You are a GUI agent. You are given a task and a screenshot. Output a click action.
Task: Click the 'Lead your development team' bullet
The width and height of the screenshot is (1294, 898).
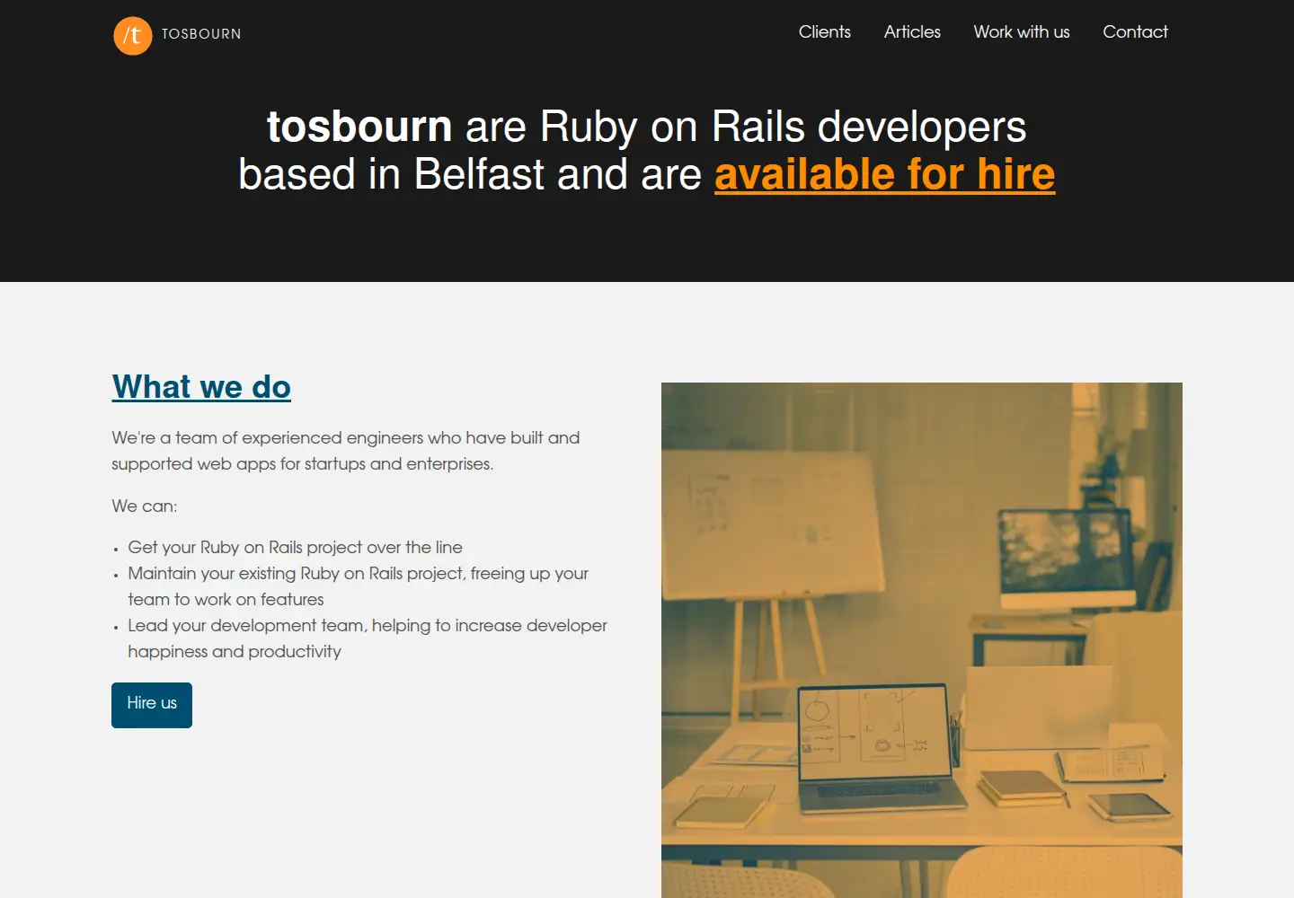368,638
